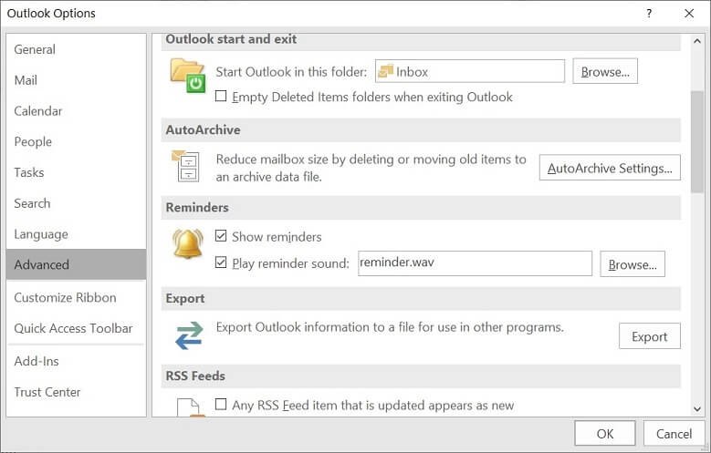Image resolution: width=711 pixels, height=453 pixels.
Task: Click the Start Outlook in this folder field
Action: [470, 72]
